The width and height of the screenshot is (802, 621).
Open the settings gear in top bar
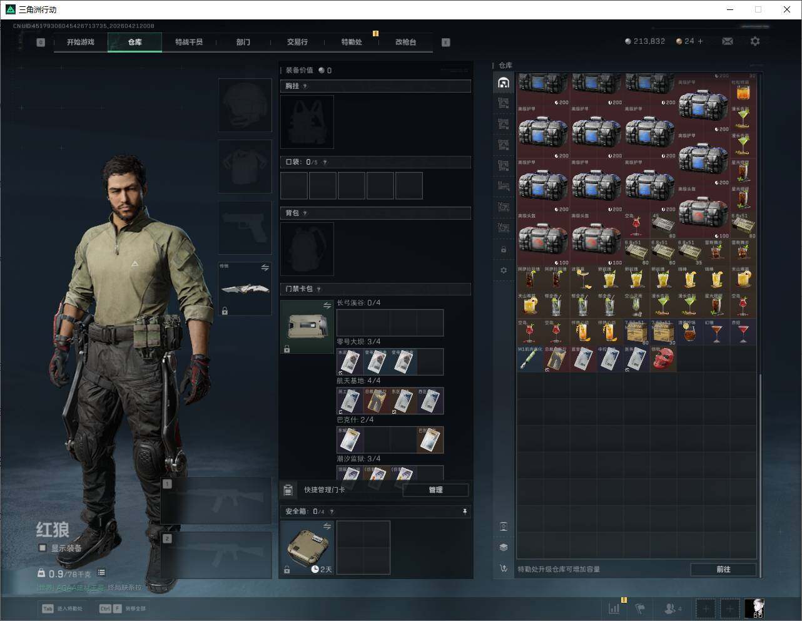tap(755, 41)
